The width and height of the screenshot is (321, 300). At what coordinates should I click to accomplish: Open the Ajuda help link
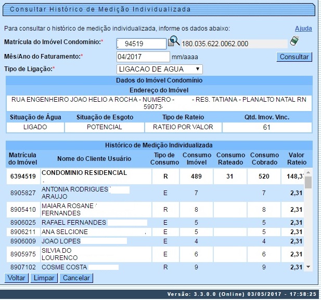coord(303,28)
